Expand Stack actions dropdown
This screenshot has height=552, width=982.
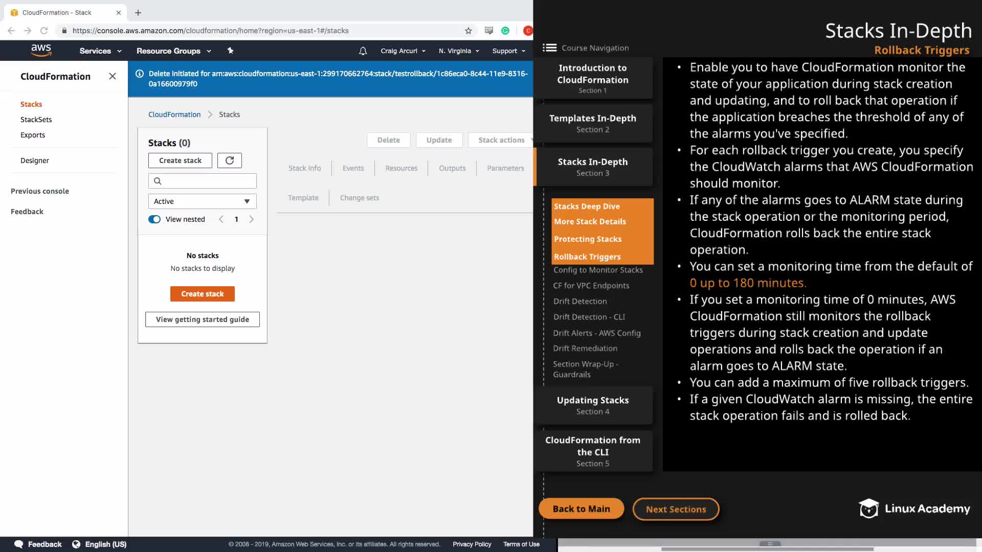tap(502, 140)
